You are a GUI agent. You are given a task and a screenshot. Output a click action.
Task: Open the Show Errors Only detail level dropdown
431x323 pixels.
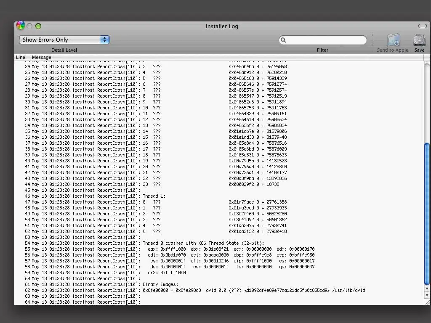(64, 40)
